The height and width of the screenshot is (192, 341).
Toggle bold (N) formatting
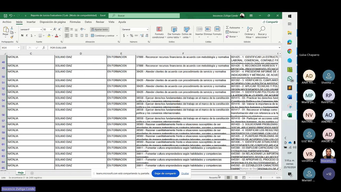(x=22, y=35)
